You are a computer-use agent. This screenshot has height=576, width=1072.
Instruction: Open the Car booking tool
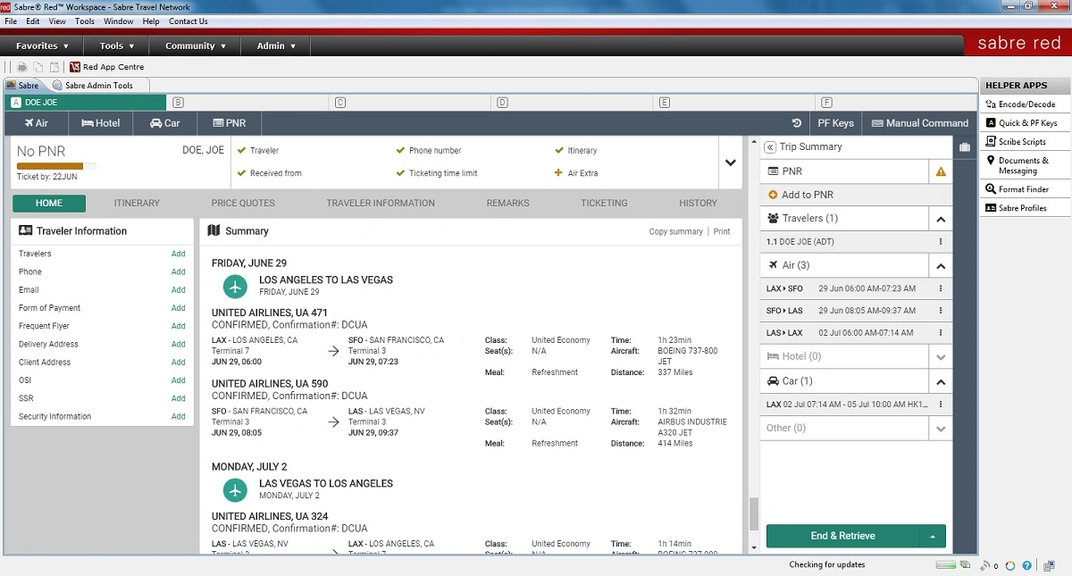tap(165, 123)
